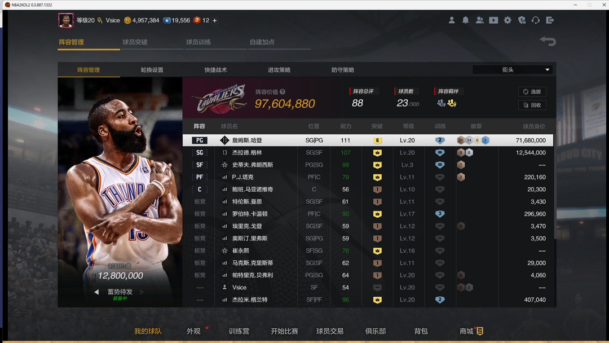Sort by the 球员身价 column header

coord(534,126)
